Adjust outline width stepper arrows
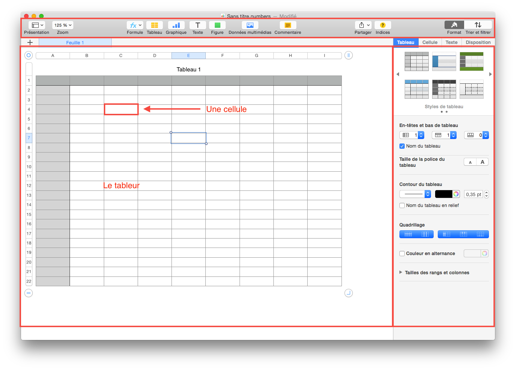 point(486,194)
